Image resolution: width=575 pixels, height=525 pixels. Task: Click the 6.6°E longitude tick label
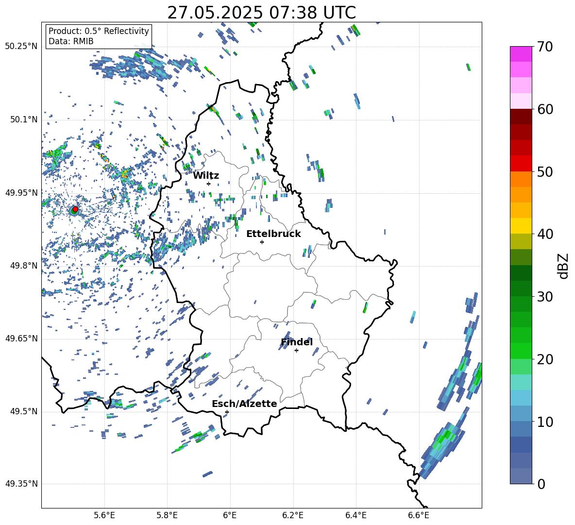click(x=419, y=515)
